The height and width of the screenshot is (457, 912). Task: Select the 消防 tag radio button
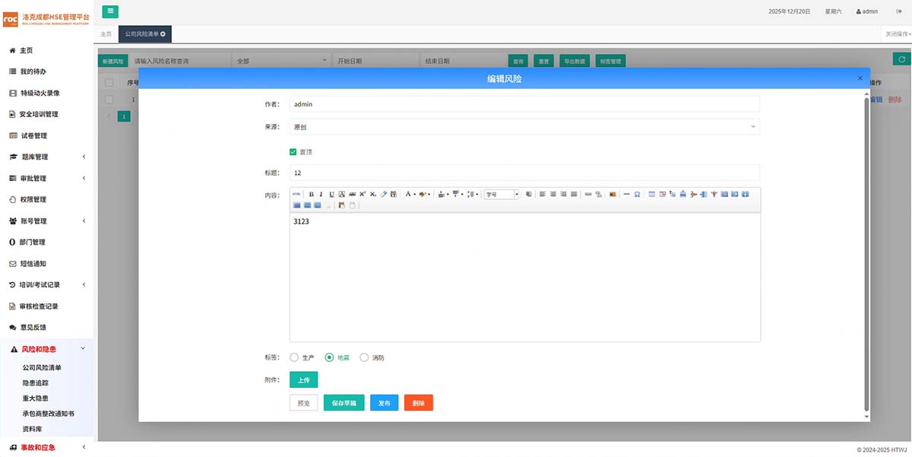(364, 357)
